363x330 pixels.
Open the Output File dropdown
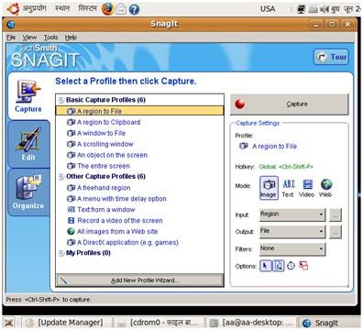[292, 232]
